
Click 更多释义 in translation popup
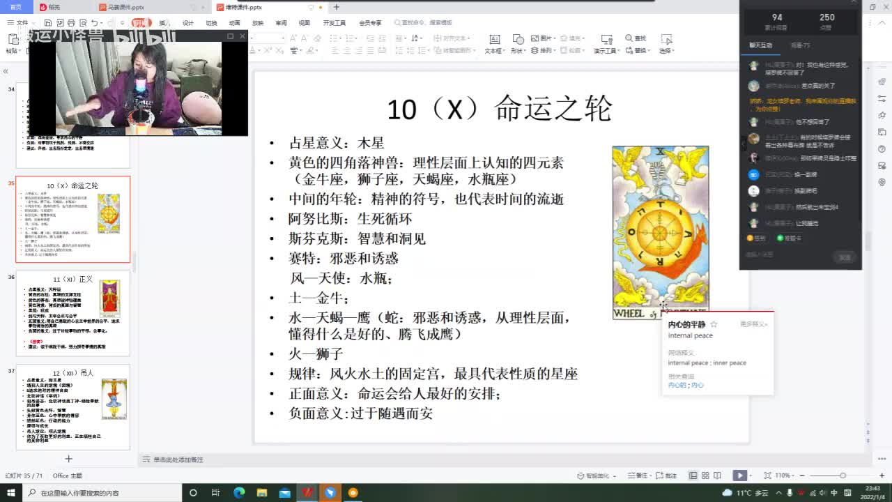[753, 324]
